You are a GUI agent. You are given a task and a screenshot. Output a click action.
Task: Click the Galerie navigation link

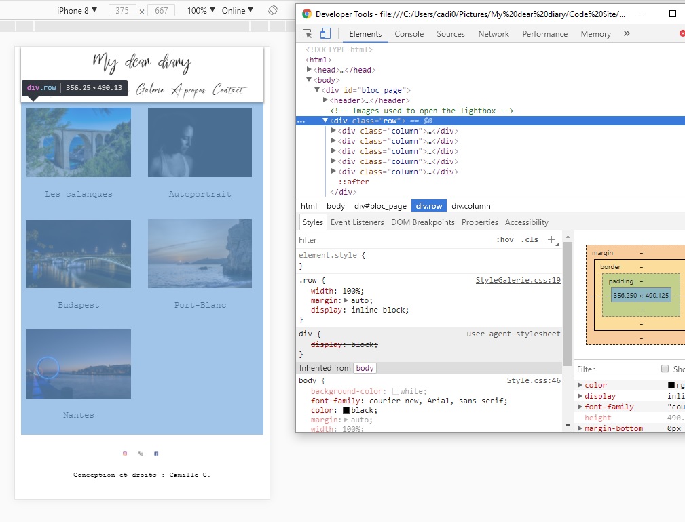150,89
